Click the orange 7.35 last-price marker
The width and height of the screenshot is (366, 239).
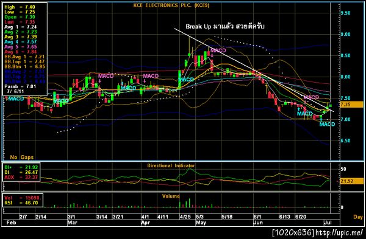351,105
